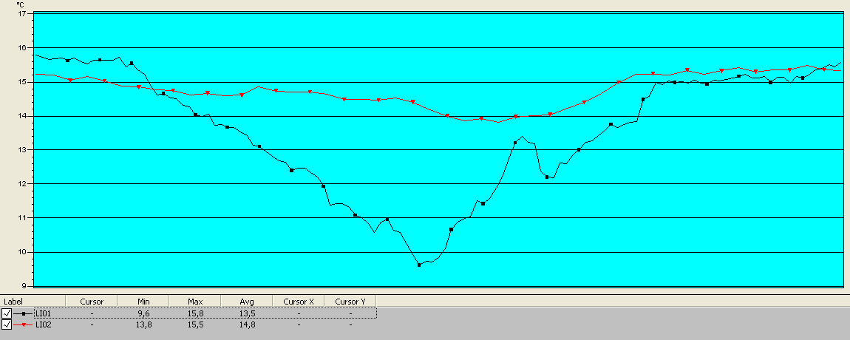The image size is (850, 340).
Task: Click the 14 y-axis tick label
Action: [x=22, y=116]
